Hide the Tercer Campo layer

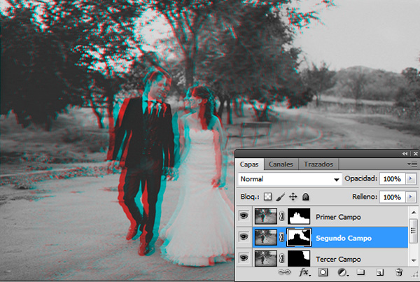point(244,258)
